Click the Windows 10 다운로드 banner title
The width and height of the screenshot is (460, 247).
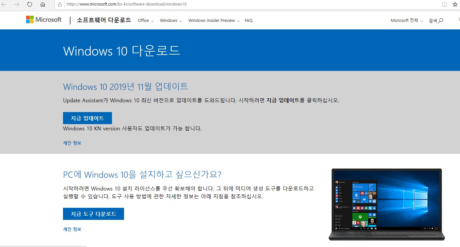[x=121, y=51]
